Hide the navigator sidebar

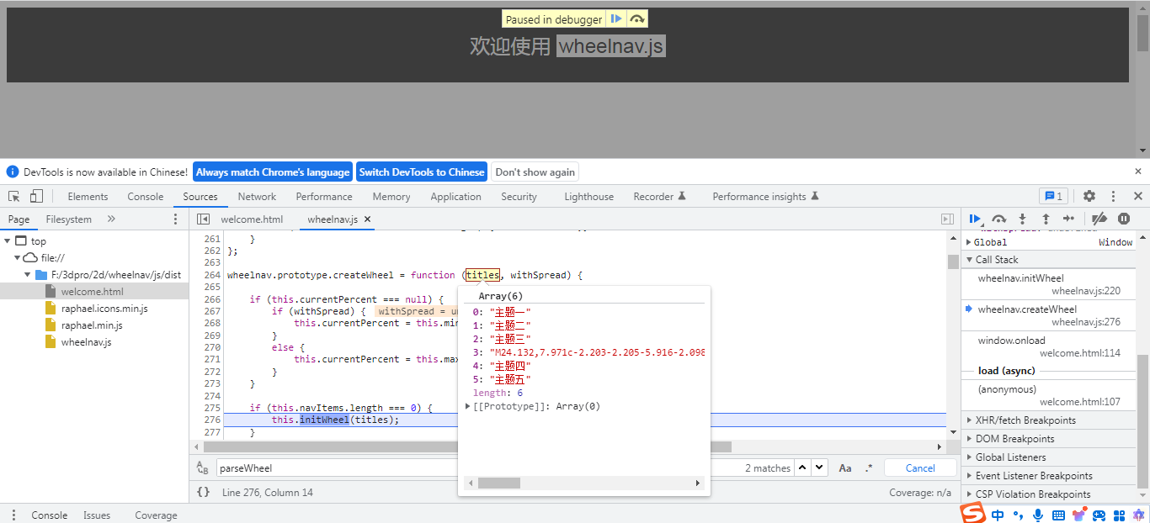coord(203,219)
